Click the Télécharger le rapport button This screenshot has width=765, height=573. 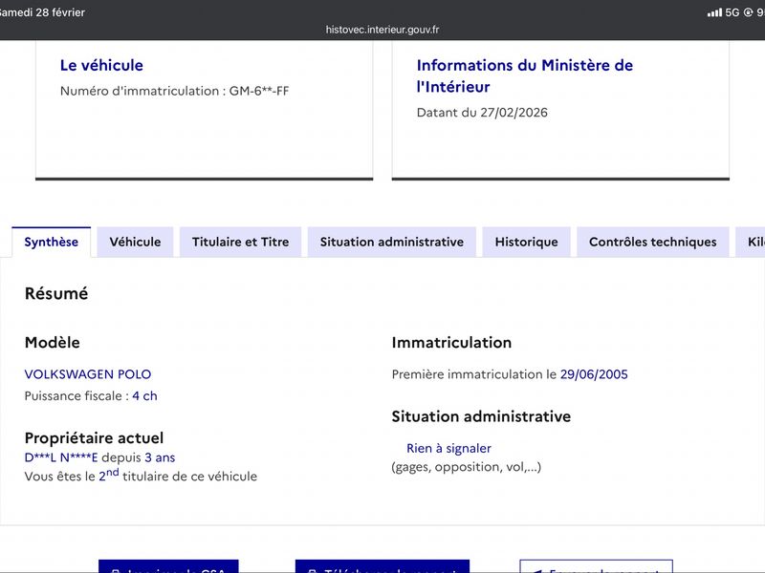click(x=382, y=567)
